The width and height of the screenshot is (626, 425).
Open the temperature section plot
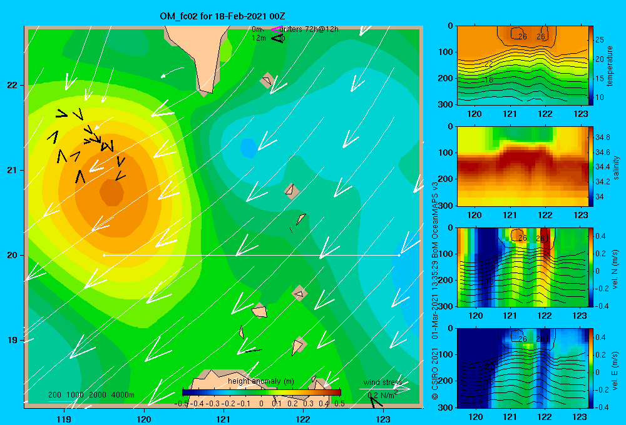(523, 66)
